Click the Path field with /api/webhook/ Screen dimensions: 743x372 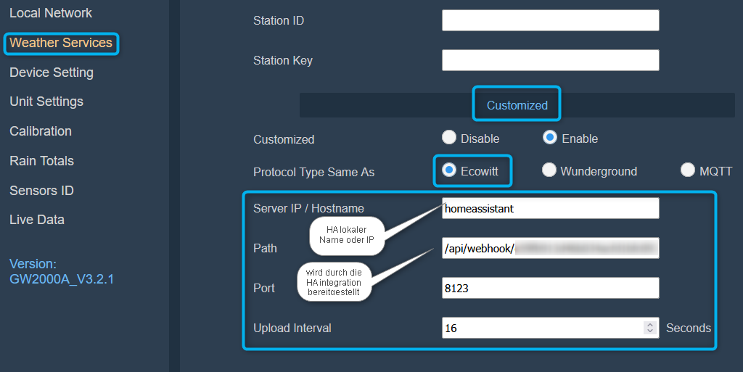tap(550, 248)
